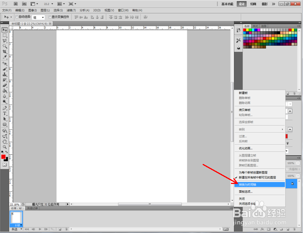Select the Hand tool
The width and height of the screenshot is (303, 233).
coord(5,142)
